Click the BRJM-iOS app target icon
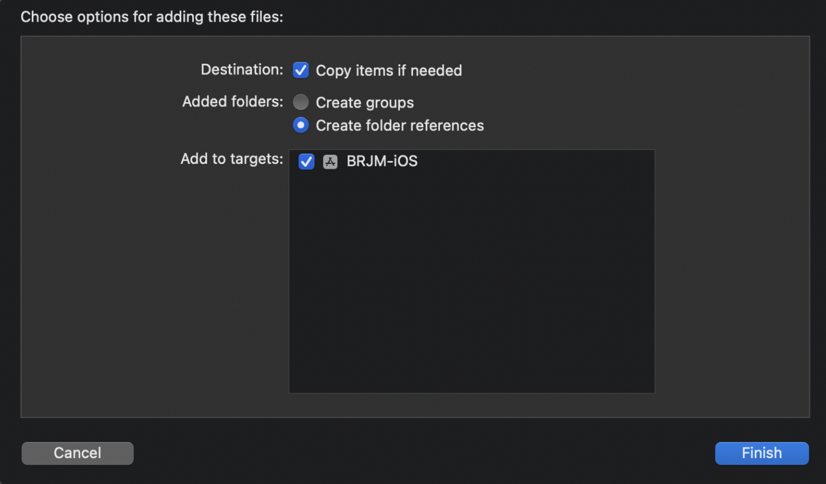This screenshot has height=484, width=826. [330, 162]
